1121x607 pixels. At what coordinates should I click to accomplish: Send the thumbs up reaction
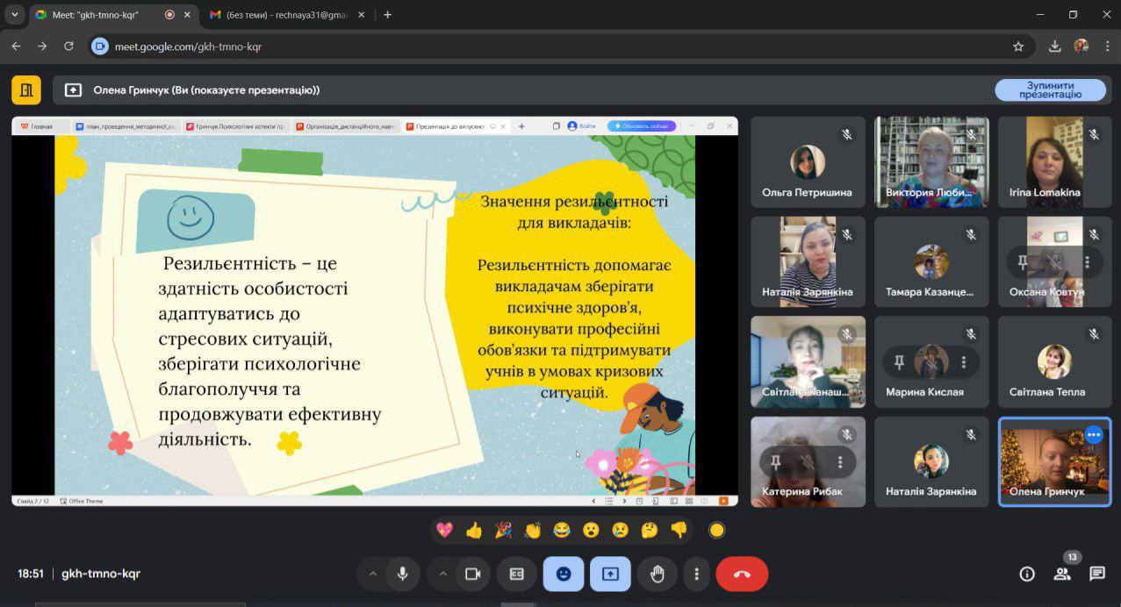pos(474,530)
